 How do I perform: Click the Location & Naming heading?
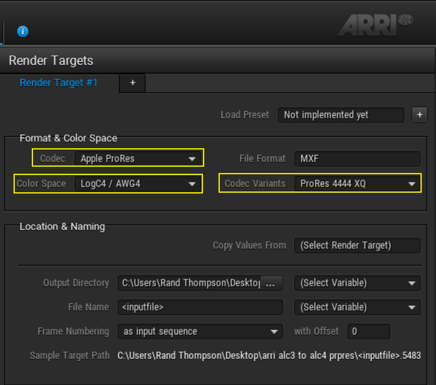(x=62, y=226)
